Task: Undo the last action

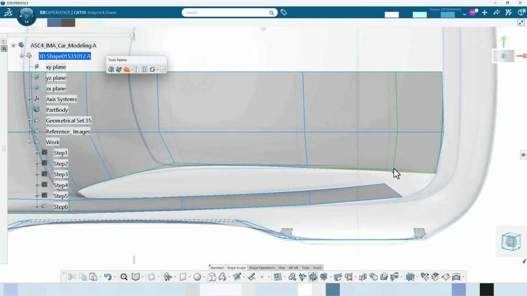Action: click(108, 277)
